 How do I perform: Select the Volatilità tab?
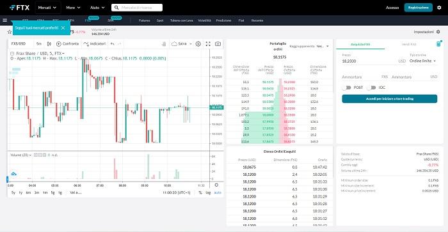click(x=204, y=20)
